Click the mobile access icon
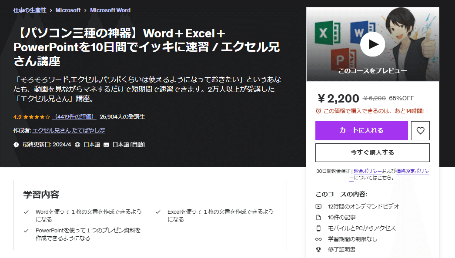This screenshot has width=455, height=258. (x=318, y=228)
